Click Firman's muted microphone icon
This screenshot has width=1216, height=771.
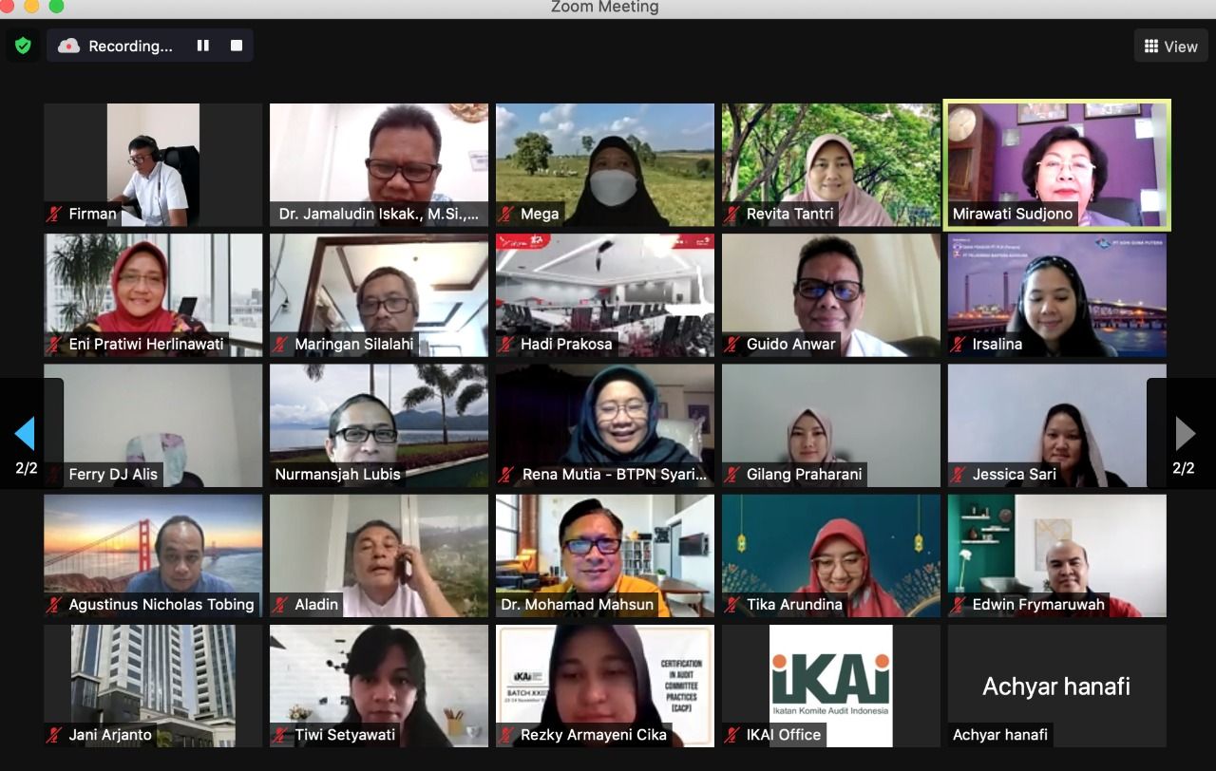[55, 214]
